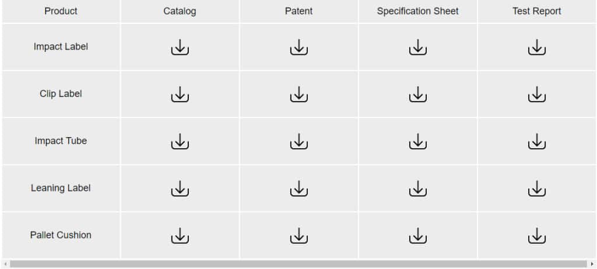Download the Clip Label test report
This screenshot has height=269, width=597.
[x=537, y=94]
